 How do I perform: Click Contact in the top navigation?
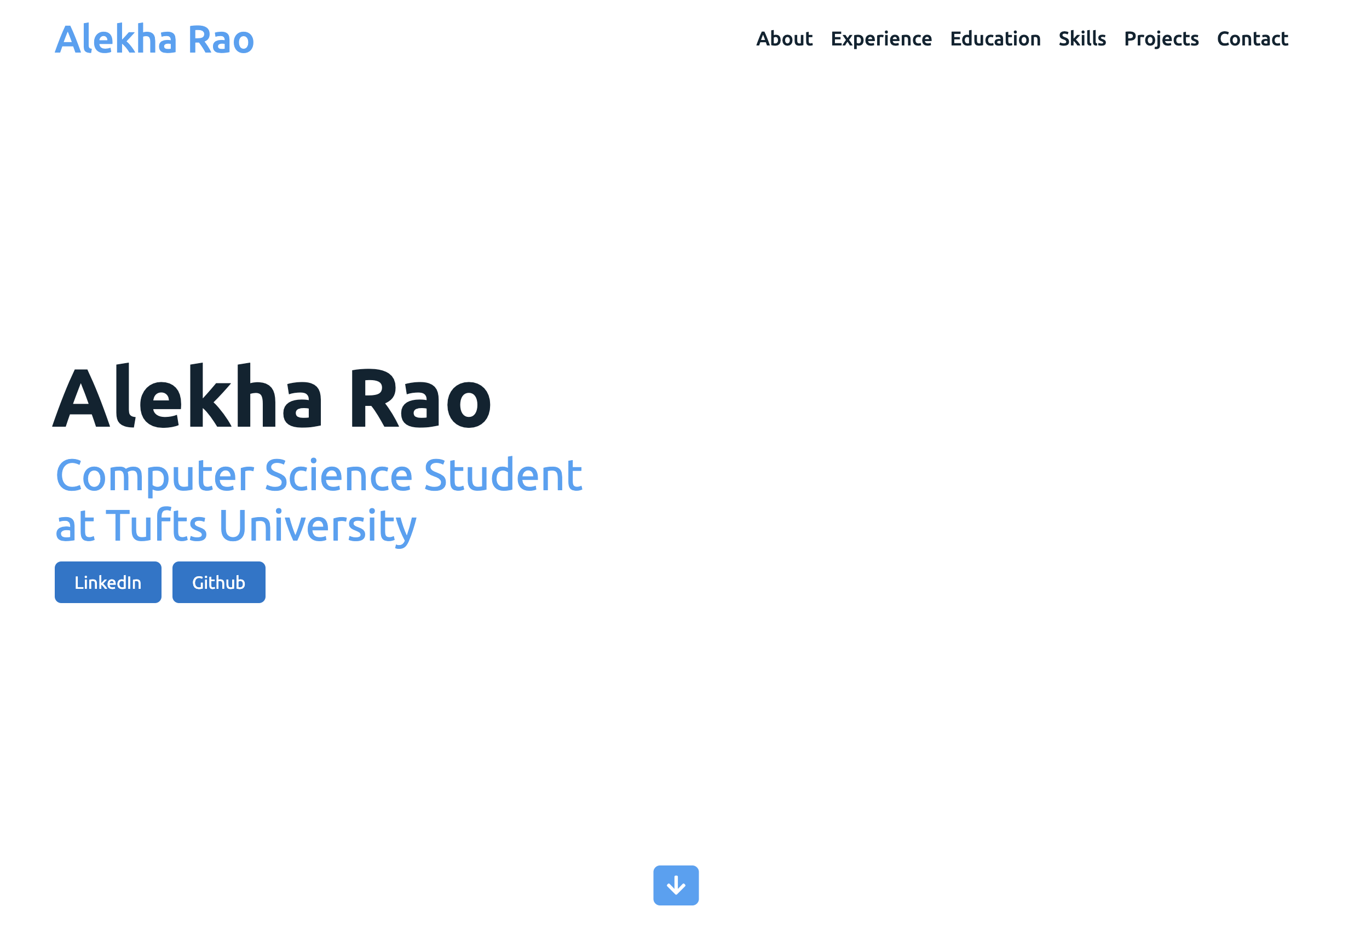(1252, 39)
